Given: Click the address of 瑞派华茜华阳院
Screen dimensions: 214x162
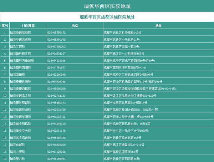Looking at the screenshot, I should coord(128,117).
